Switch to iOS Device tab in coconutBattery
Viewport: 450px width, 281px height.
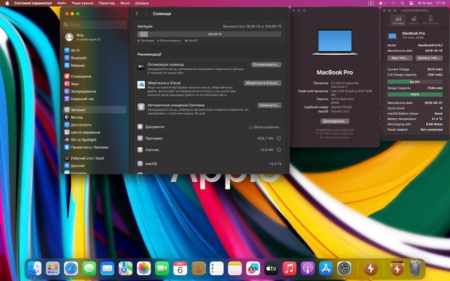(430, 20)
